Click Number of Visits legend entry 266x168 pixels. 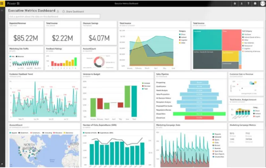tap(90, 133)
